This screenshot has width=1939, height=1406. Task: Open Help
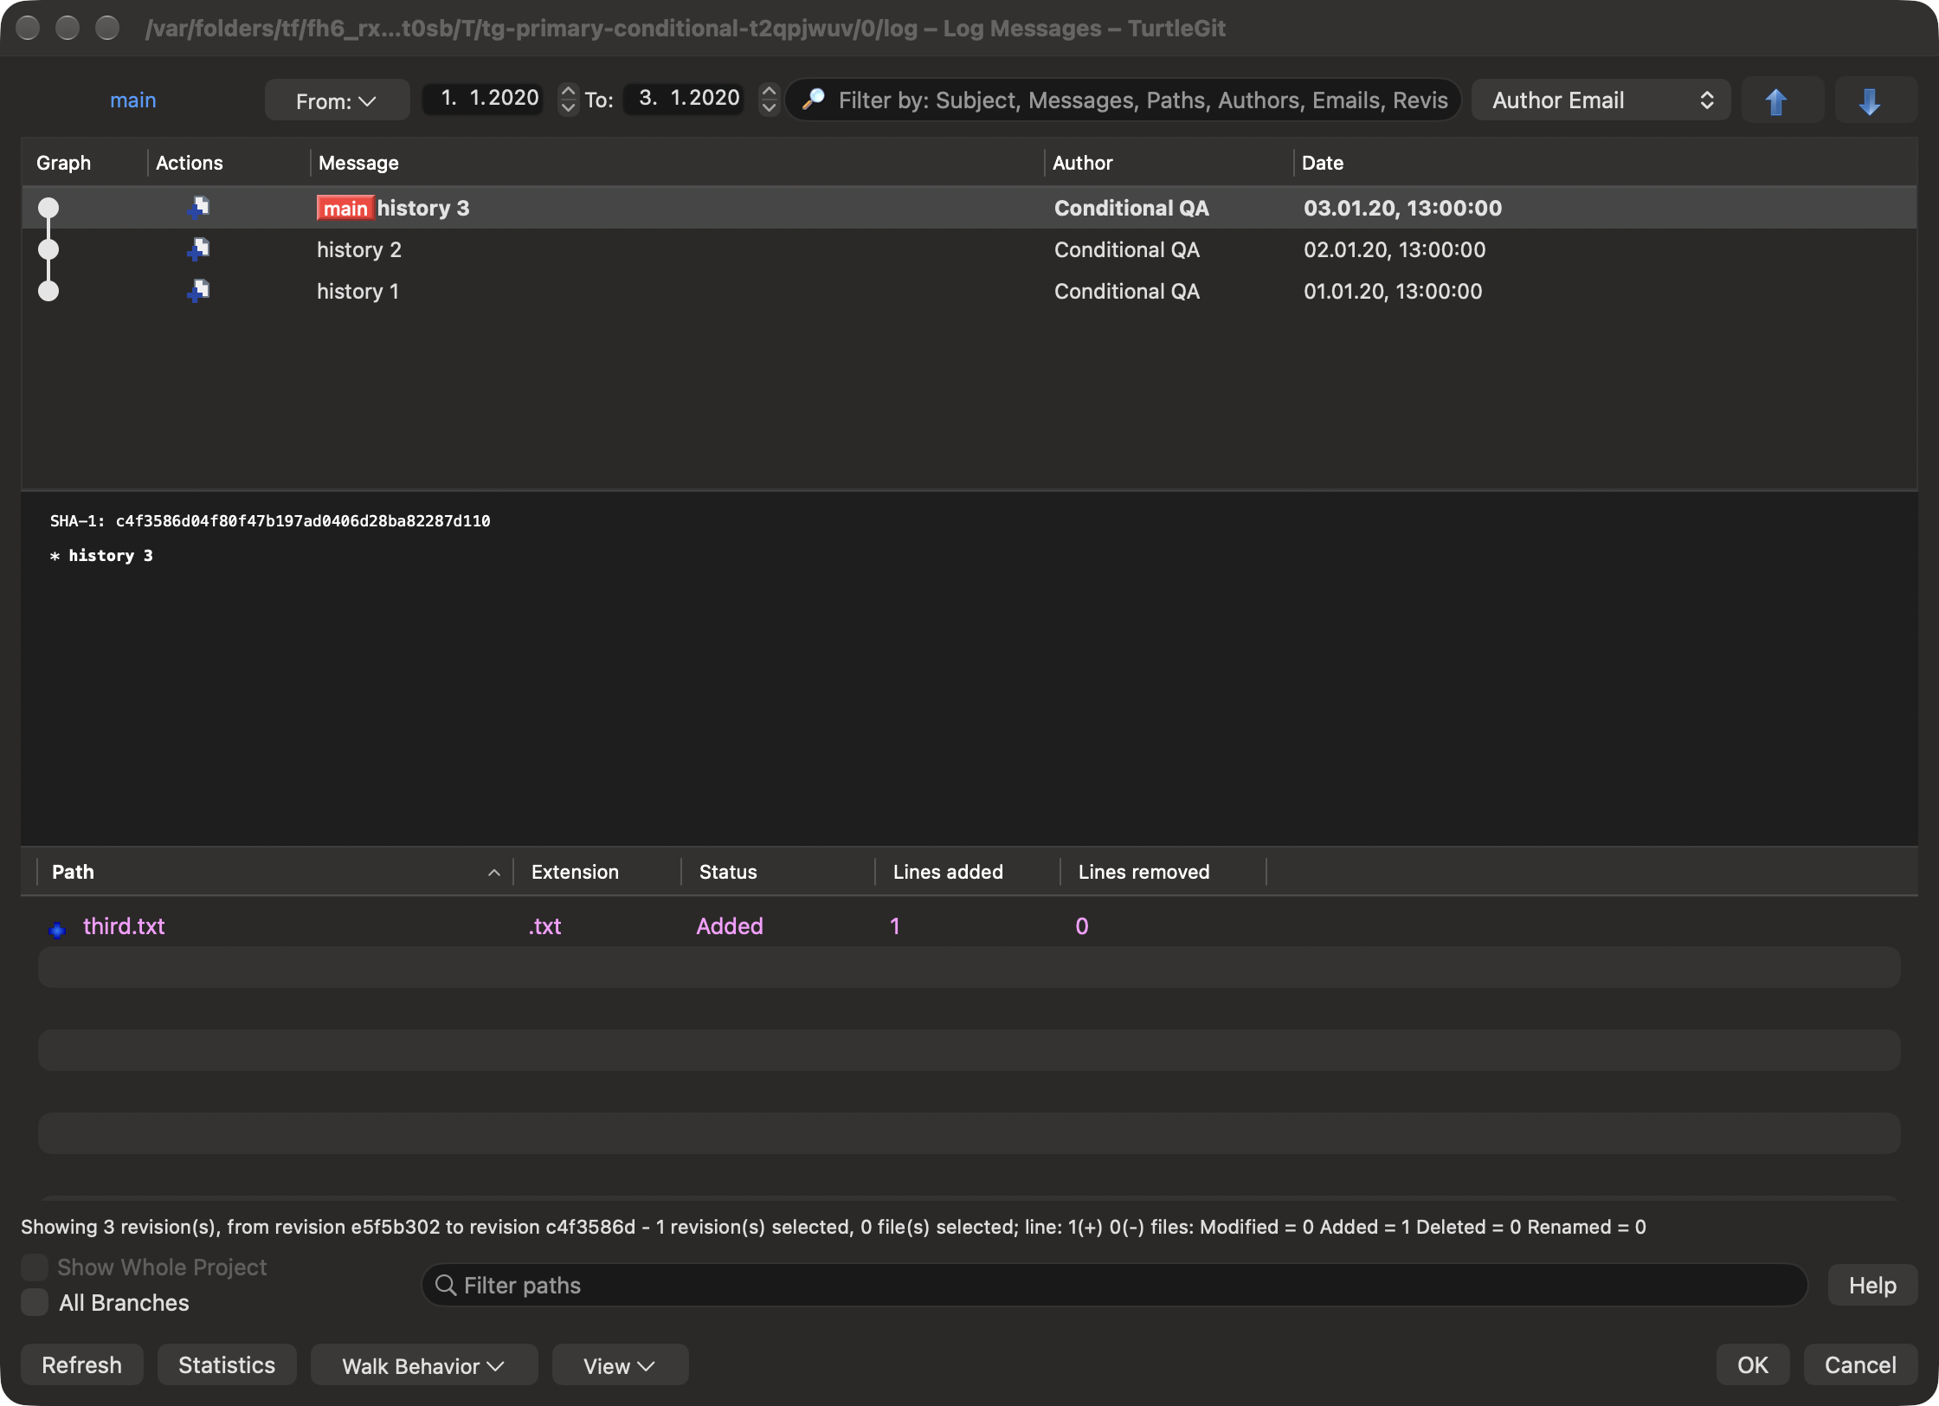tap(1872, 1286)
